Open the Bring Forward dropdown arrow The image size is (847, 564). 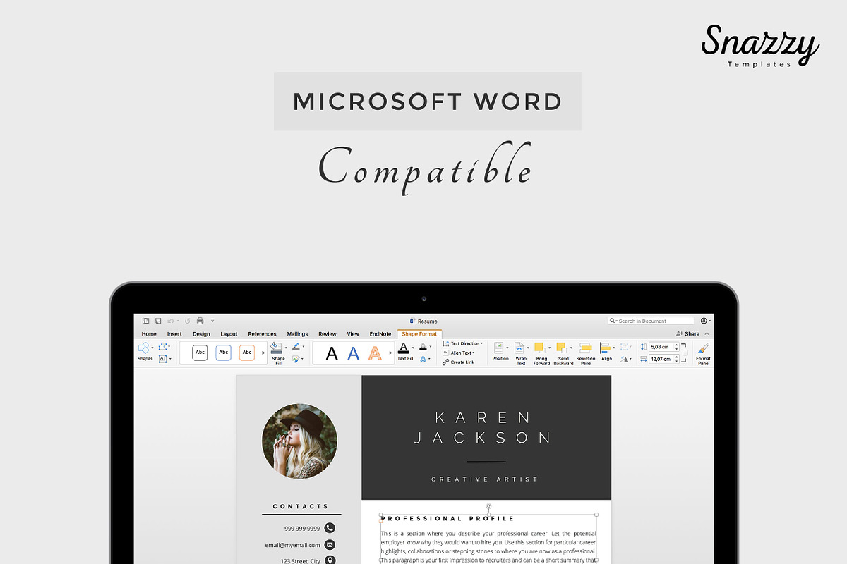tap(549, 347)
